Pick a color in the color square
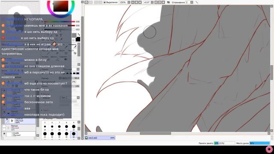The image size is (274, 154). (61, 6)
